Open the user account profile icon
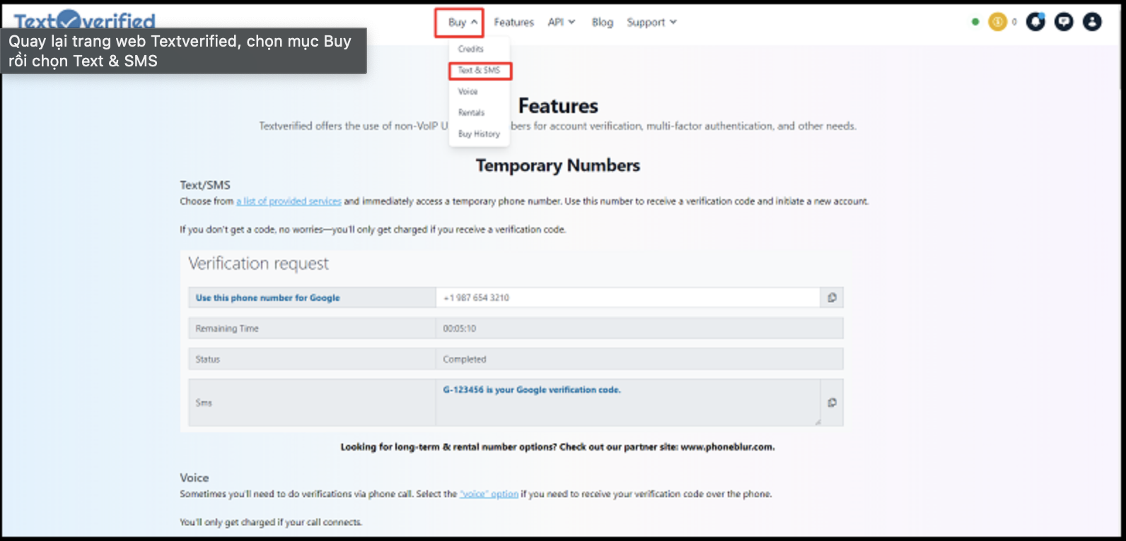The width and height of the screenshot is (1126, 541). [1092, 22]
